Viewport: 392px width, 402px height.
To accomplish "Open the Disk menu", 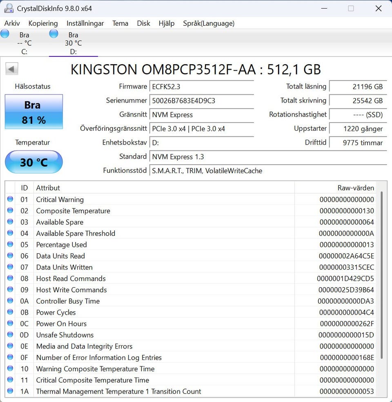I will point(143,23).
